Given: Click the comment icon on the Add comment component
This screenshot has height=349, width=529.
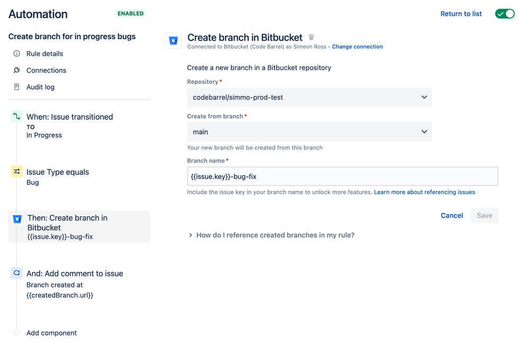Looking at the screenshot, I should tap(16, 273).
